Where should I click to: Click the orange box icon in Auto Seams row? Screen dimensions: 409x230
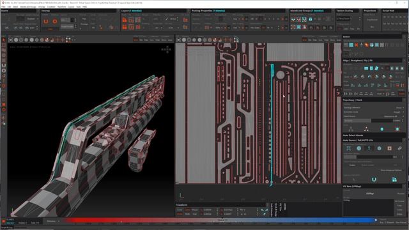389,148
